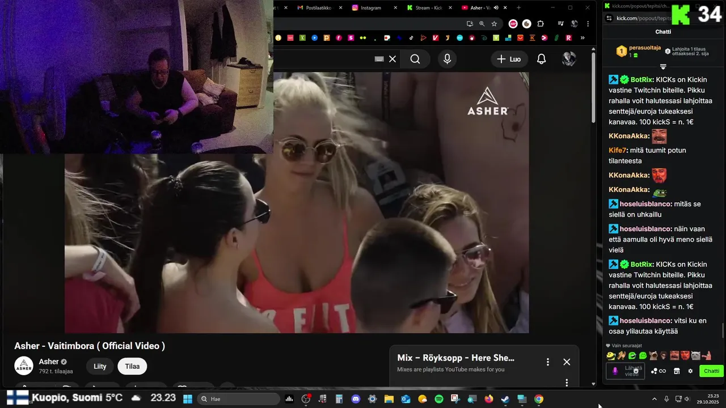Open YouTube notifications bell

(x=541, y=59)
